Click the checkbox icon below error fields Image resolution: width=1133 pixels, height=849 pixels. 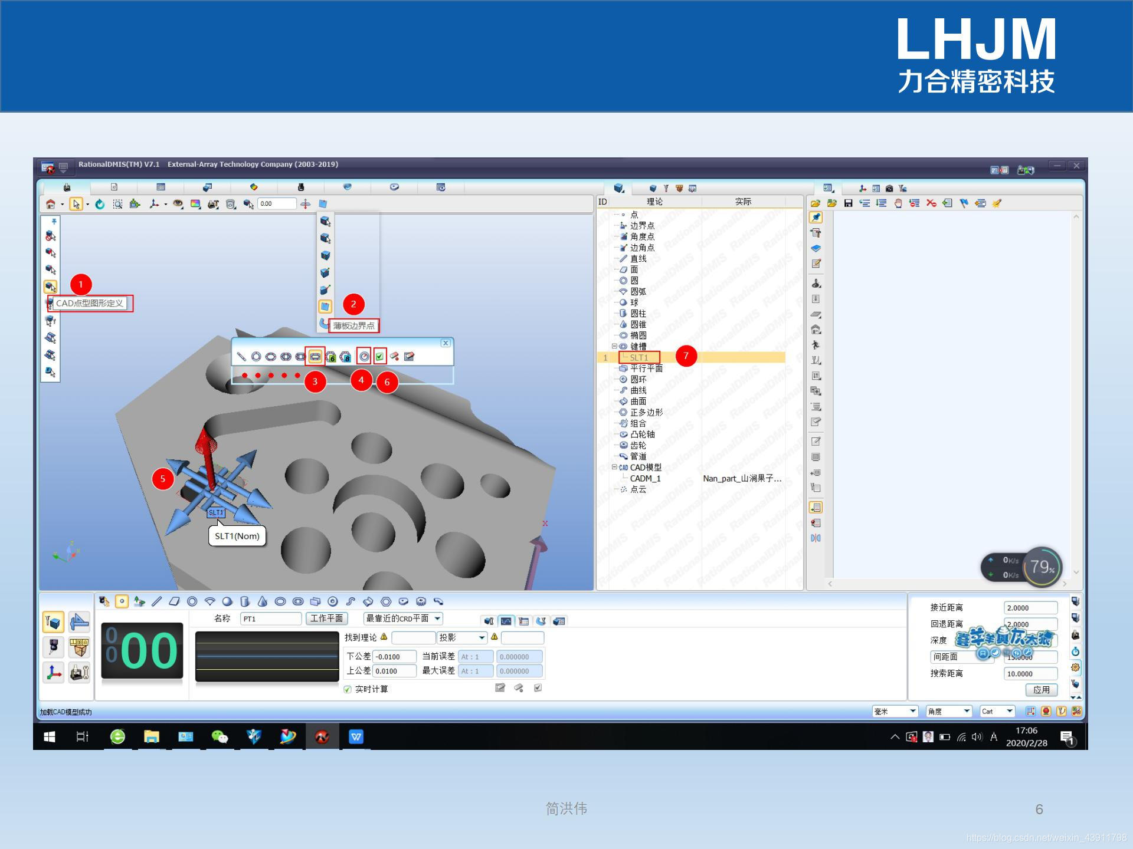pyautogui.click(x=538, y=688)
